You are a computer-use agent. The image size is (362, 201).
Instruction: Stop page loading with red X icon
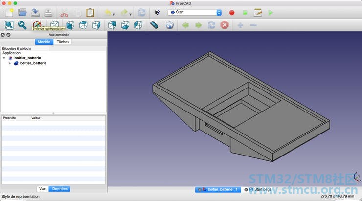click(x=225, y=25)
